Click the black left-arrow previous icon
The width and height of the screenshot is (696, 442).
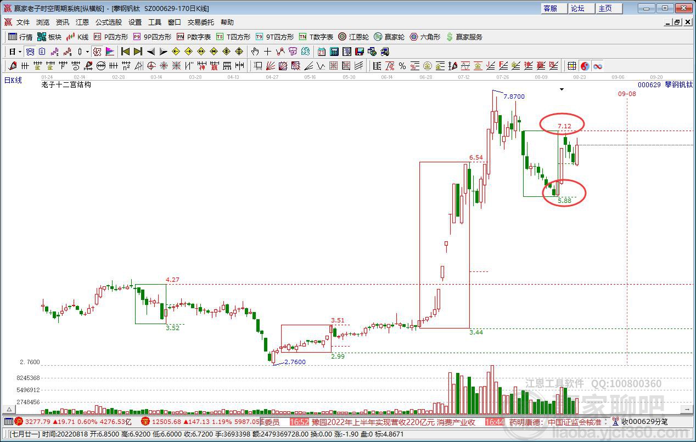click(151, 52)
